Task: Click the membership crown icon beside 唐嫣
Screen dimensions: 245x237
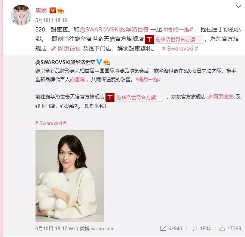Action: (x=60, y=10)
